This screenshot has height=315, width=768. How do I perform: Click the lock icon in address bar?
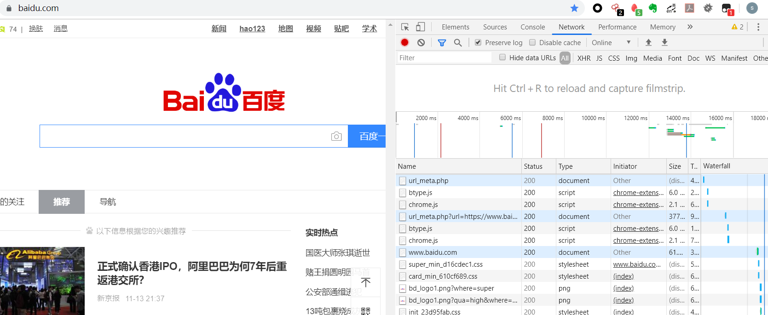click(9, 8)
